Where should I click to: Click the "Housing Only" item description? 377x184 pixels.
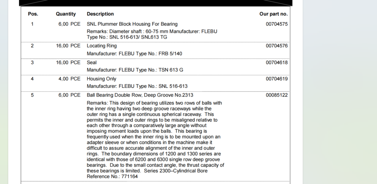pyautogui.click(x=101, y=79)
